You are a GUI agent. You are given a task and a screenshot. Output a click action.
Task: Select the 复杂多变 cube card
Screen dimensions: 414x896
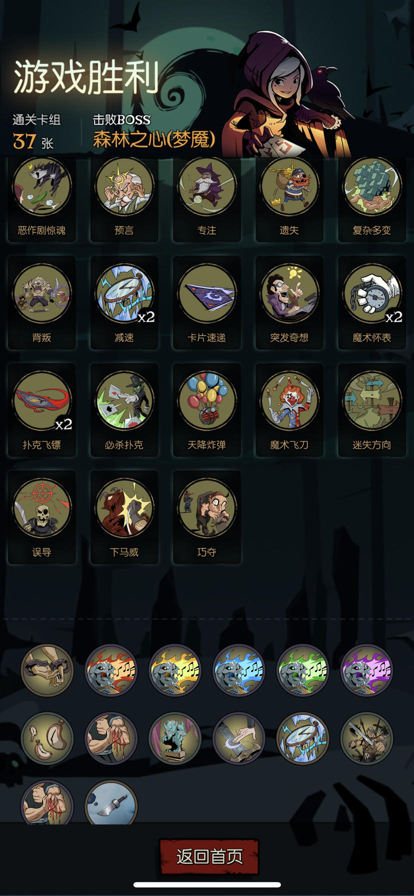point(372,187)
